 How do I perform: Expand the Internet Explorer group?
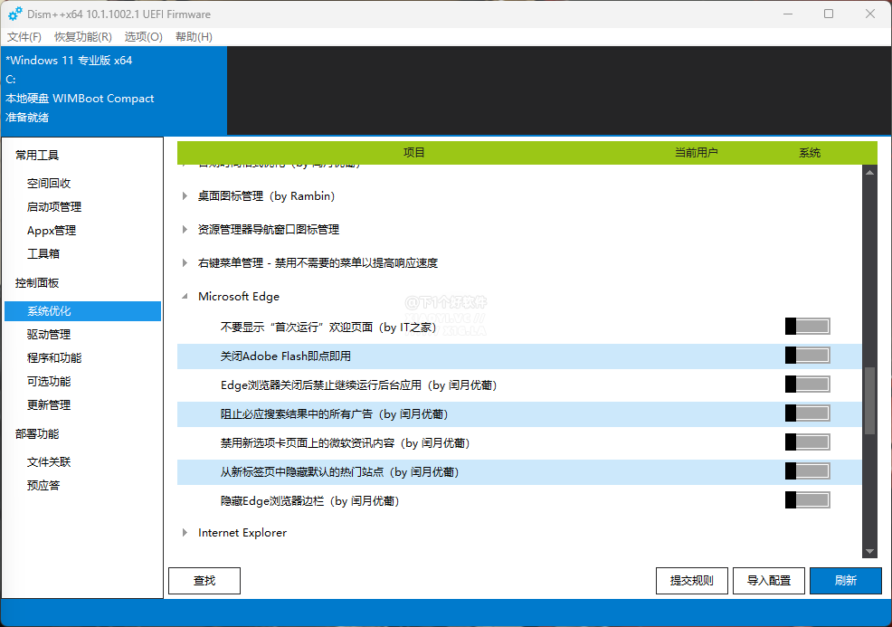tap(185, 533)
